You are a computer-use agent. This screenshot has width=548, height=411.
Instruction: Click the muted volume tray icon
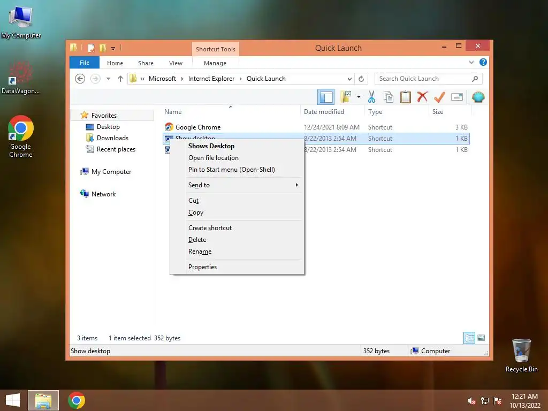tap(471, 401)
